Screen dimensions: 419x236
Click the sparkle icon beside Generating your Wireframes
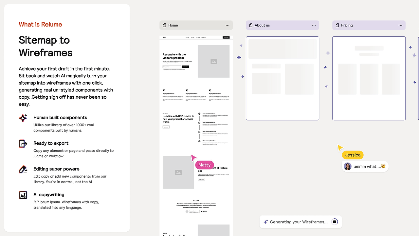pos(266,222)
